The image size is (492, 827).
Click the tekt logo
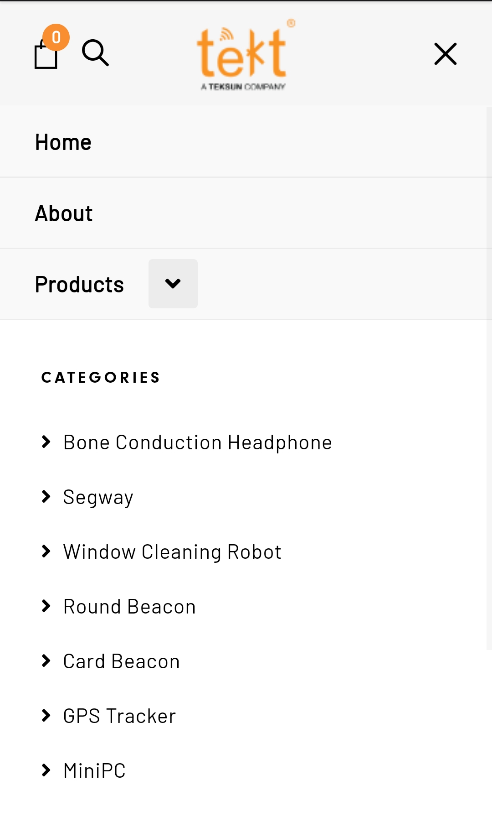pyautogui.click(x=244, y=55)
